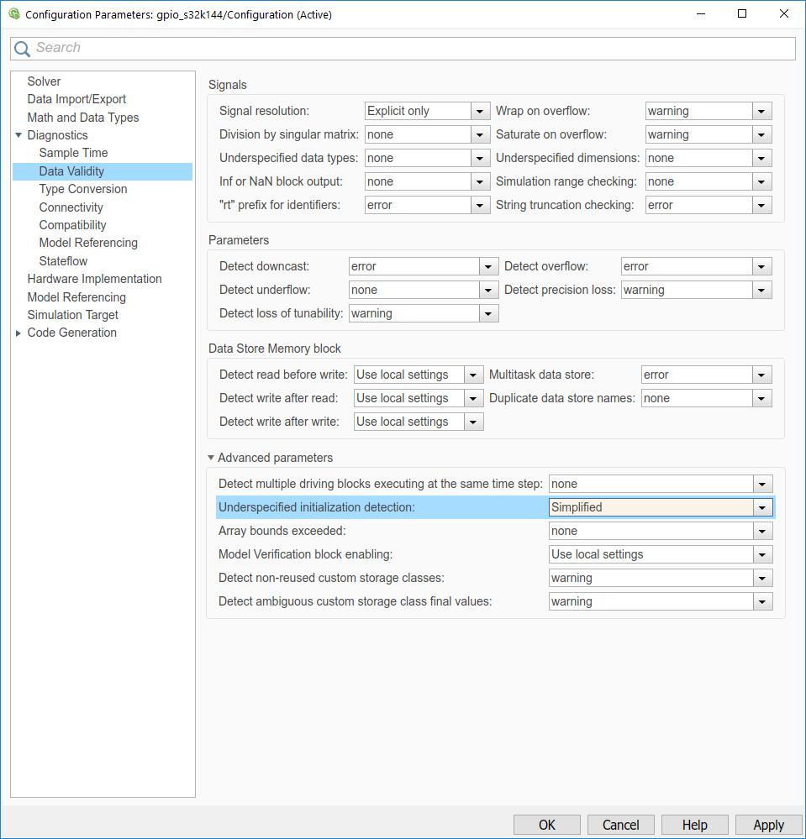Select Model Referencing under Diagnostics
This screenshot has width=806, height=839.
tap(88, 243)
